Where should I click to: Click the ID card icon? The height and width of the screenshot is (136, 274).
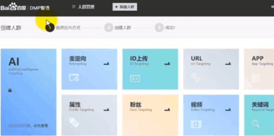click(135, 78)
